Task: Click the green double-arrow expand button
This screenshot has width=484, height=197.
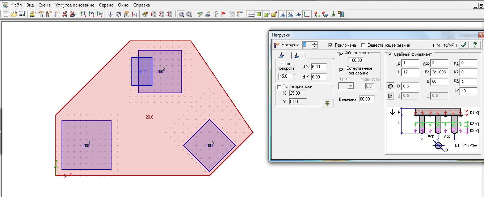Action: (x=327, y=103)
